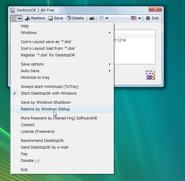
Task: Select Help from the menu
Action: pyautogui.click(x=62, y=26)
